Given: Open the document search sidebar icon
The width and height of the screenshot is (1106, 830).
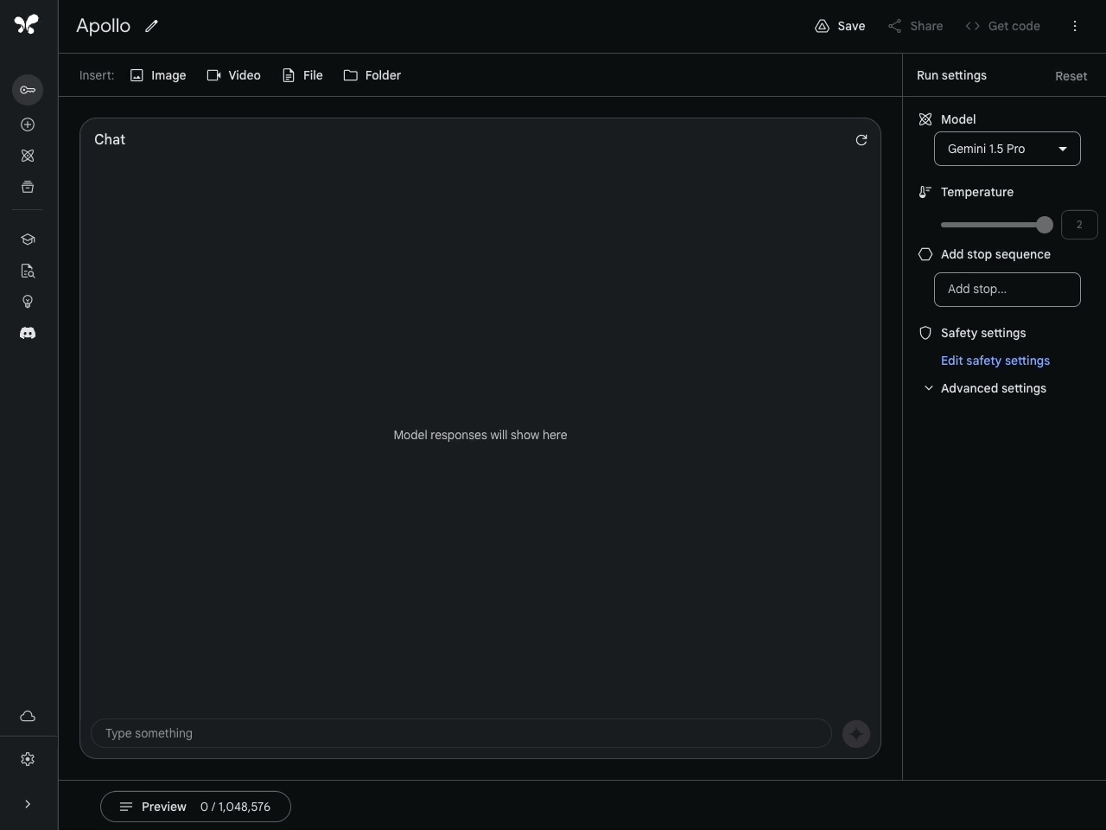Looking at the screenshot, I should [x=28, y=271].
